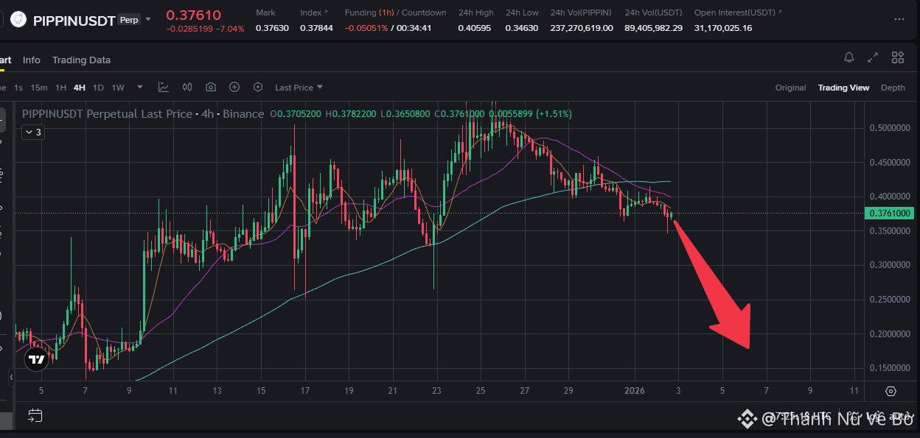Click the date range icon below chart
Image resolution: width=920 pixels, height=438 pixels.
click(35, 415)
